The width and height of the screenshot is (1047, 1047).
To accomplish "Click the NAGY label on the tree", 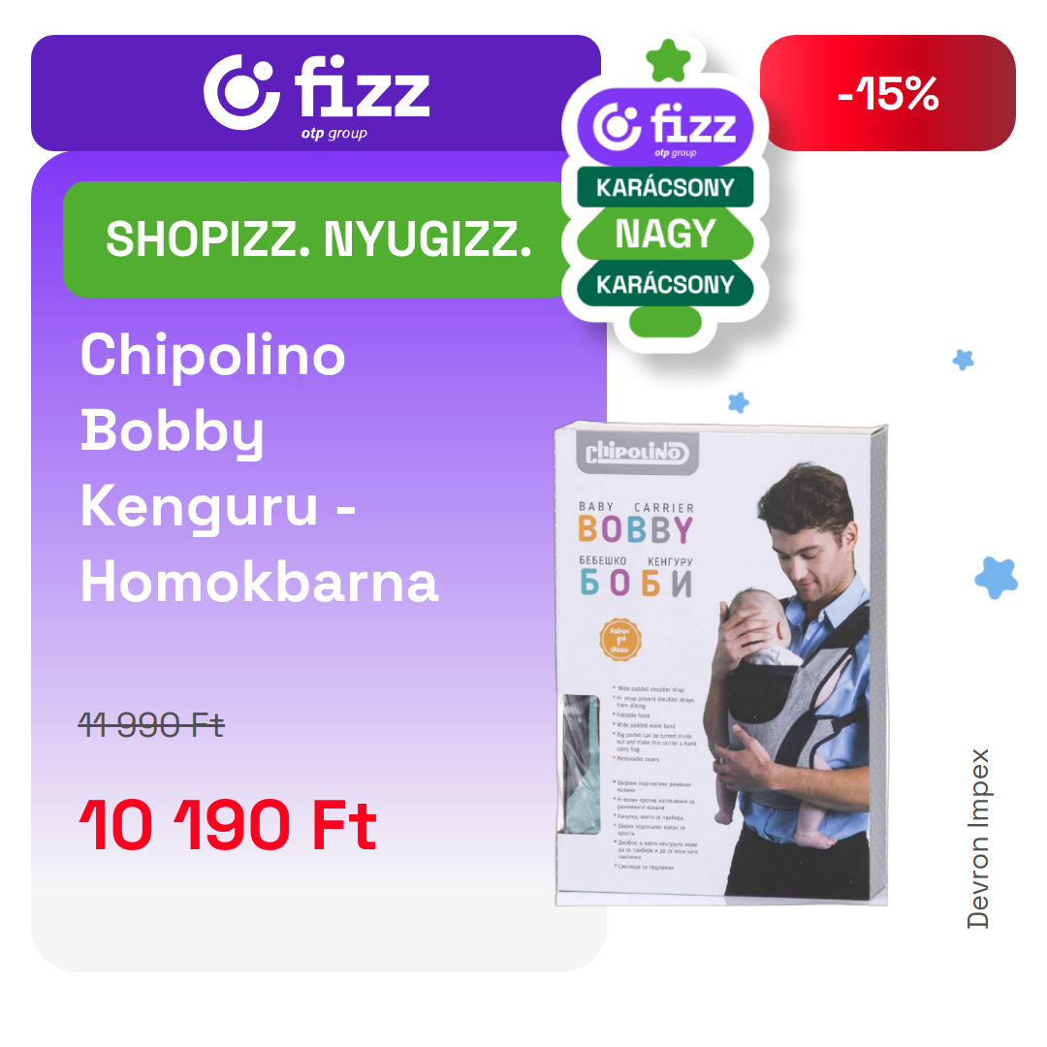I will coord(665,234).
